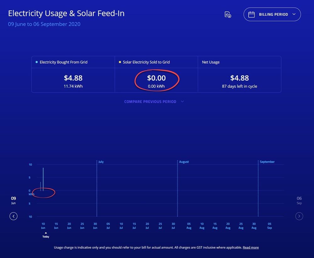This screenshot has height=258, width=314.
Task: Open the Read more link
Action: 251,247
